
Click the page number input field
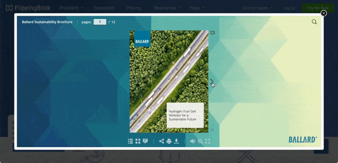pyautogui.click(x=100, y=22)
